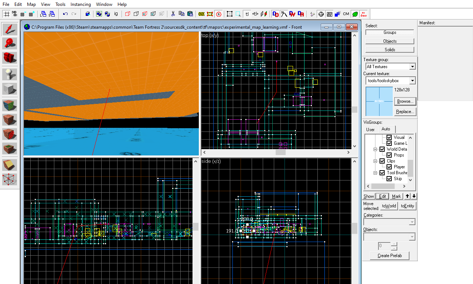Click the Browse... texture button
The height and width of the screenshot is (284, 473).
(405, 101)
